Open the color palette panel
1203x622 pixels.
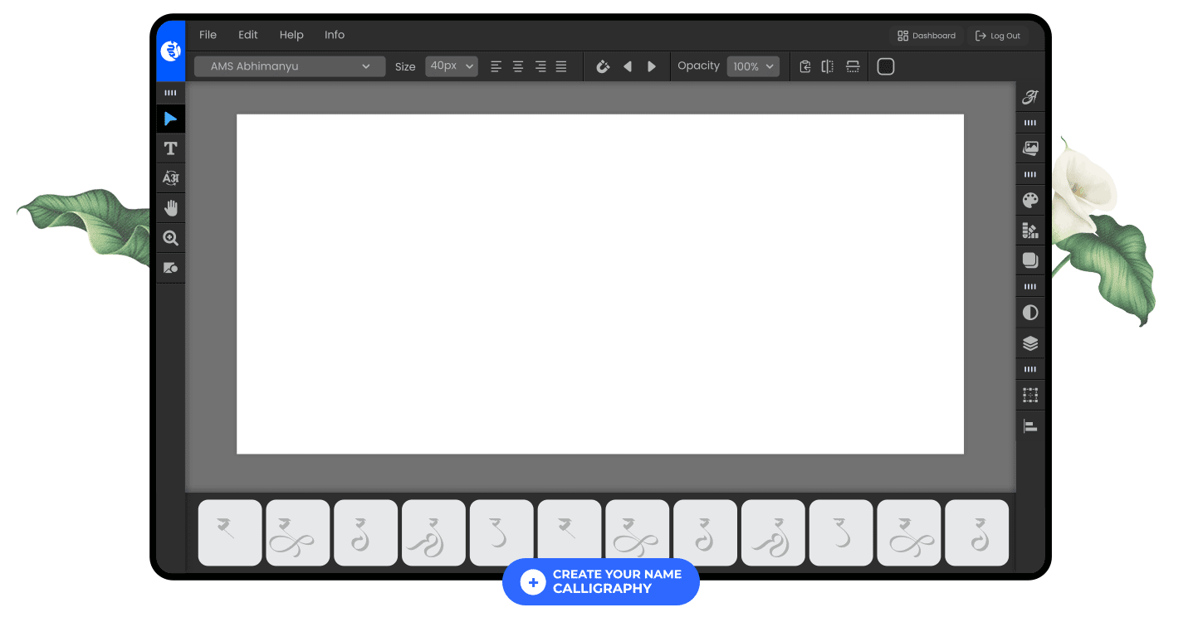tap(1030, 201)
